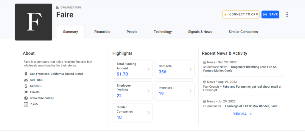Click the flag icon next to Private
Screen dimensions: 305x132
tap(26, 92)
